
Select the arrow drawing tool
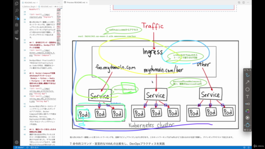click(248, 82)
